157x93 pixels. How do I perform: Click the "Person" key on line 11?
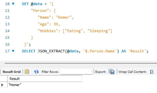tap(40, 11)
